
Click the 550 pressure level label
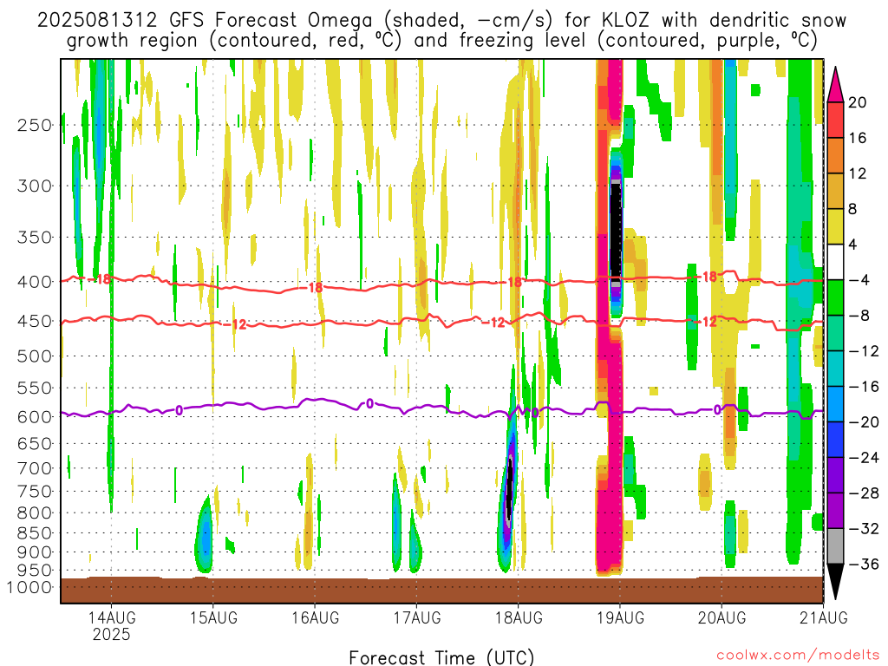click(35, 388)
